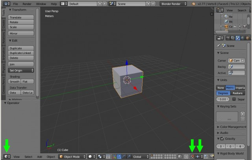
Task: Open the viewport shading sphere selector
Action: click(x=92, y=156)
